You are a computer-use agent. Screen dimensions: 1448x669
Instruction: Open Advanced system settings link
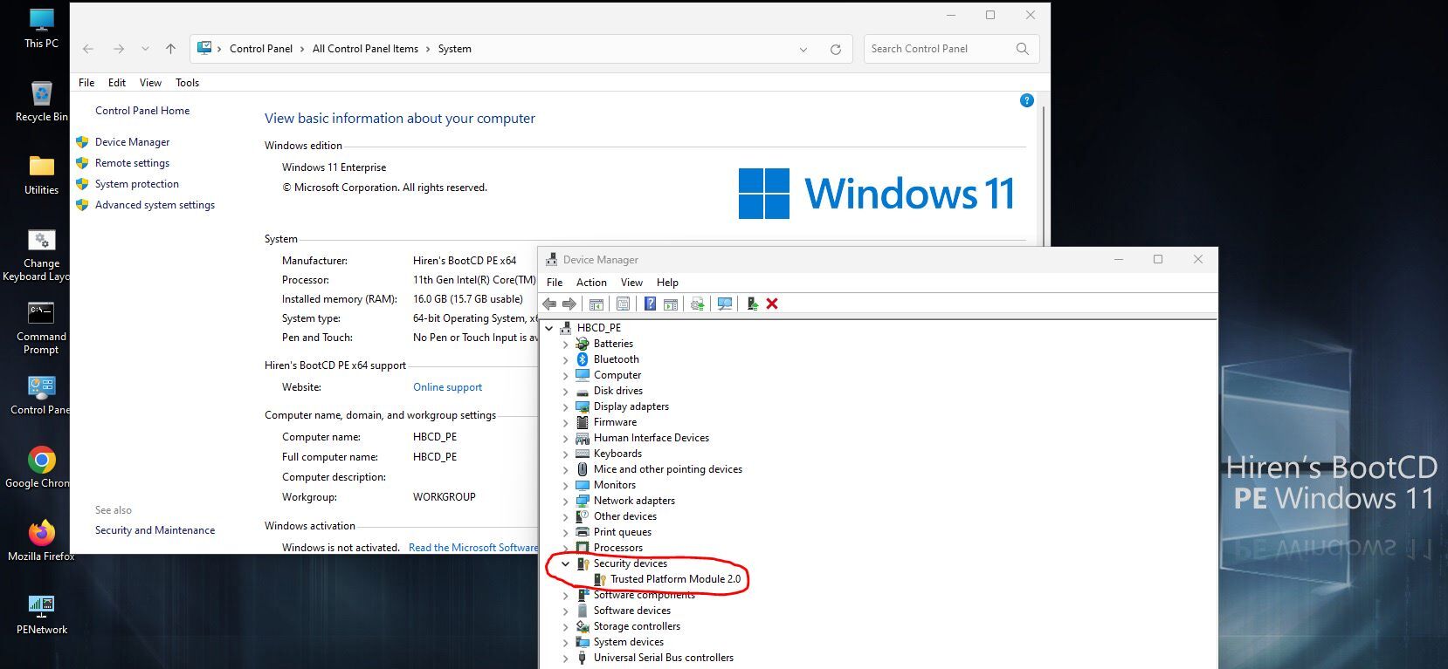tap(155, 205)
